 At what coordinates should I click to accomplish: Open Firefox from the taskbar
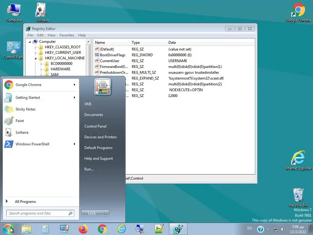click(x=83, y=229)
